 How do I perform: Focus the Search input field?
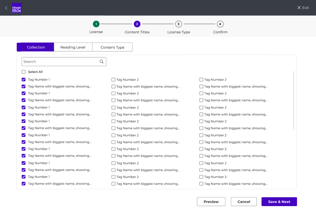64,62
